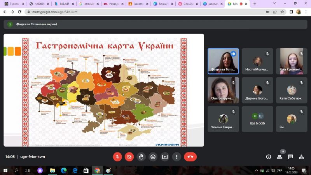Open File Explorer from the taskbar
The image size is (311, 175).
point(52,170)
